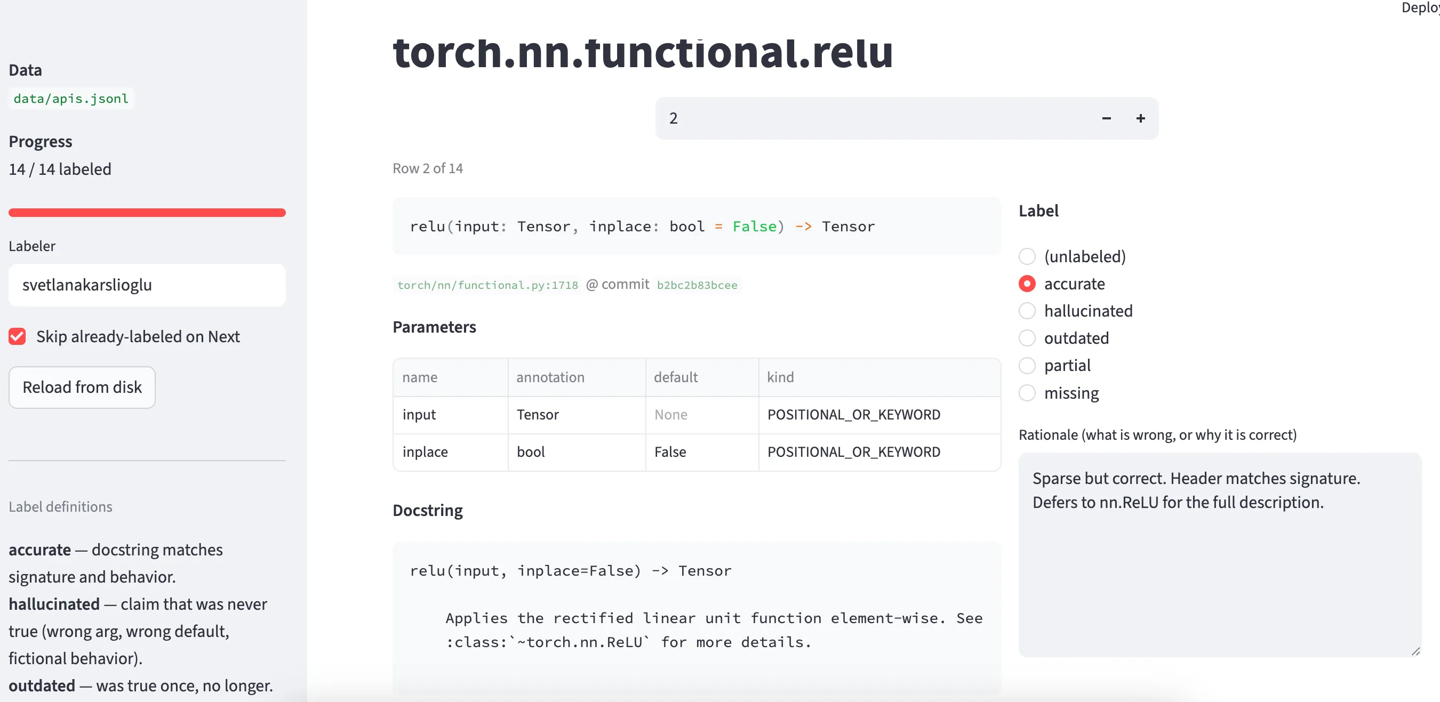Click POSITIONAL_OR_KEYWORD in the inplace row

pos(879,451)
